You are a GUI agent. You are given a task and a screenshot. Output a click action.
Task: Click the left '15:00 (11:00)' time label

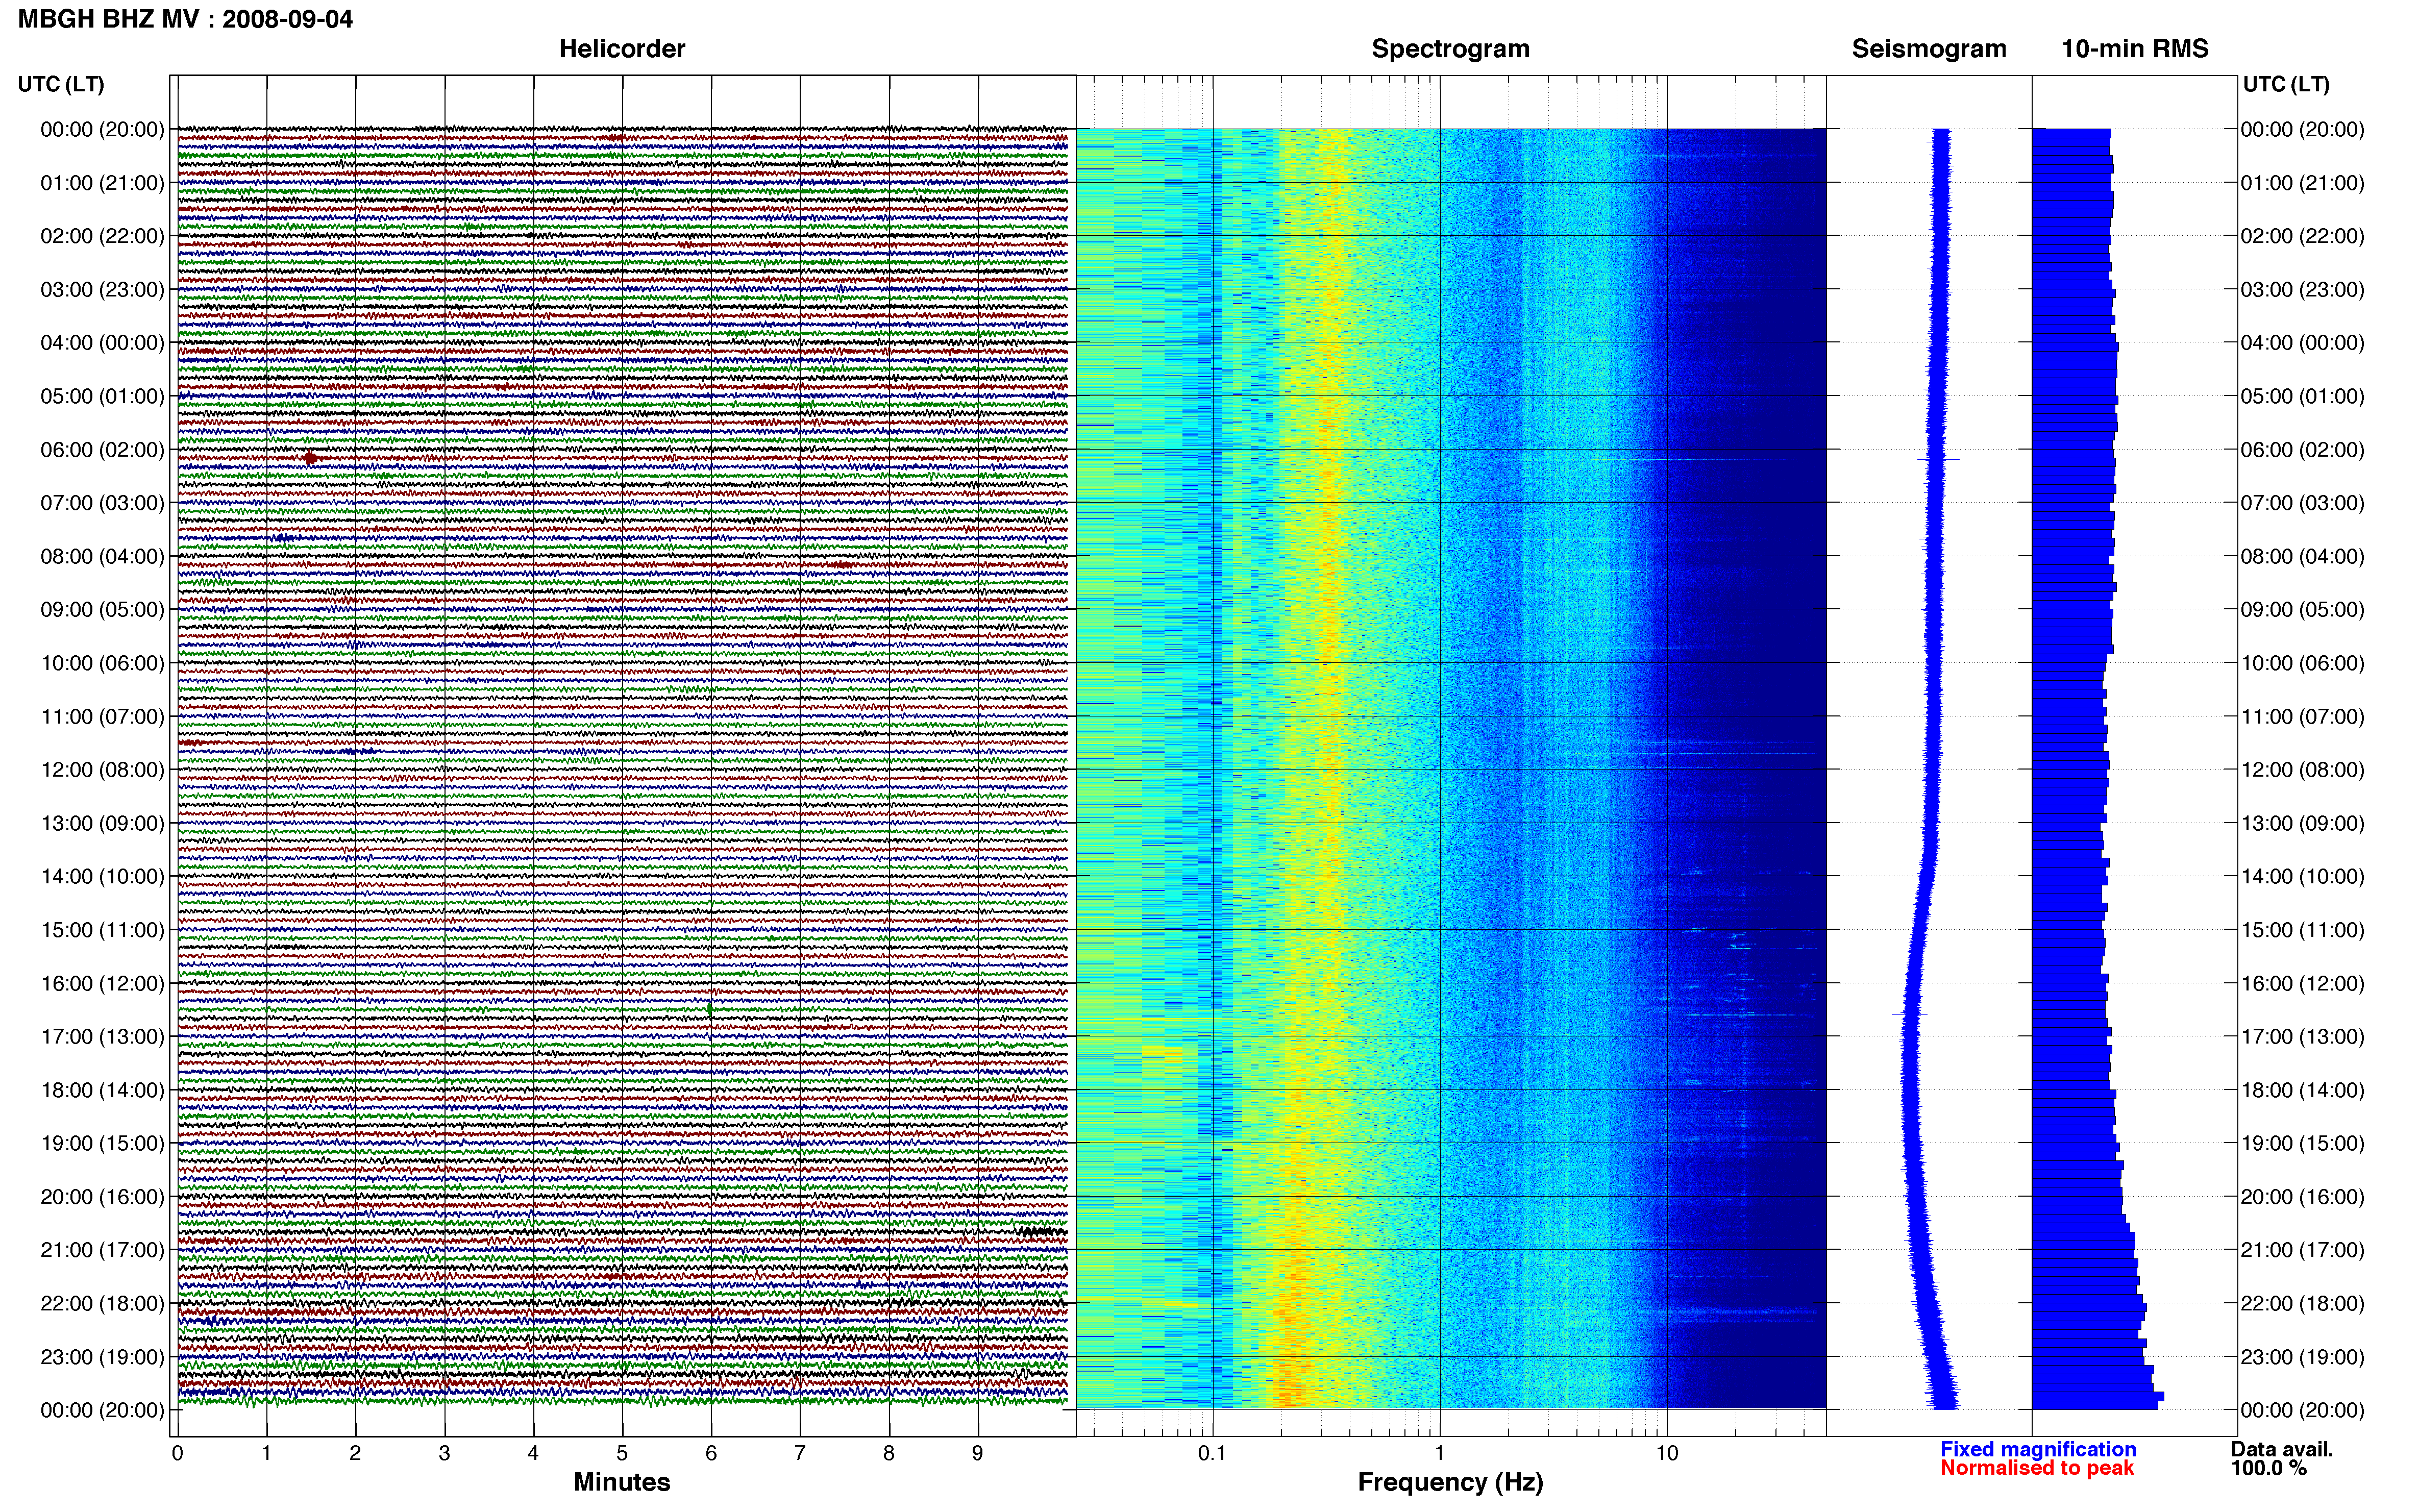(102, 930)
